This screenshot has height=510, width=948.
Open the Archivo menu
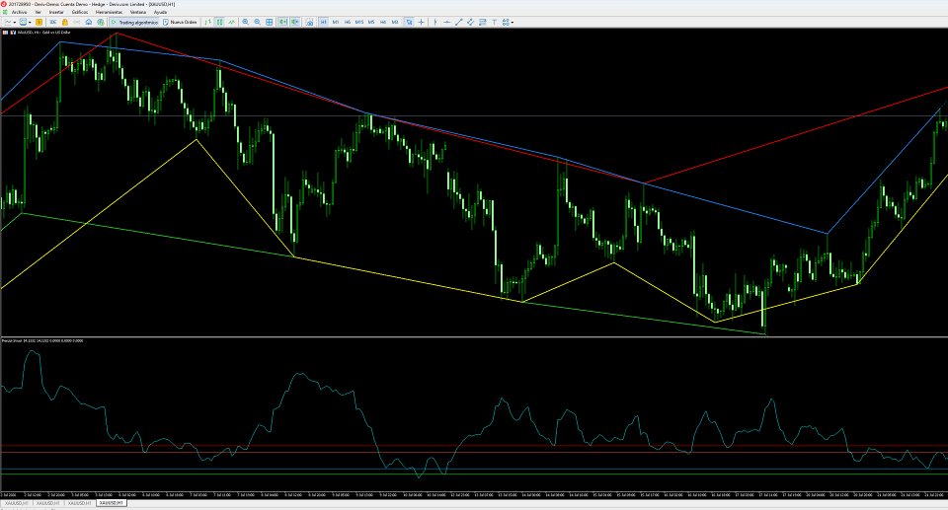pyautogui.click(x=19, y=12)
